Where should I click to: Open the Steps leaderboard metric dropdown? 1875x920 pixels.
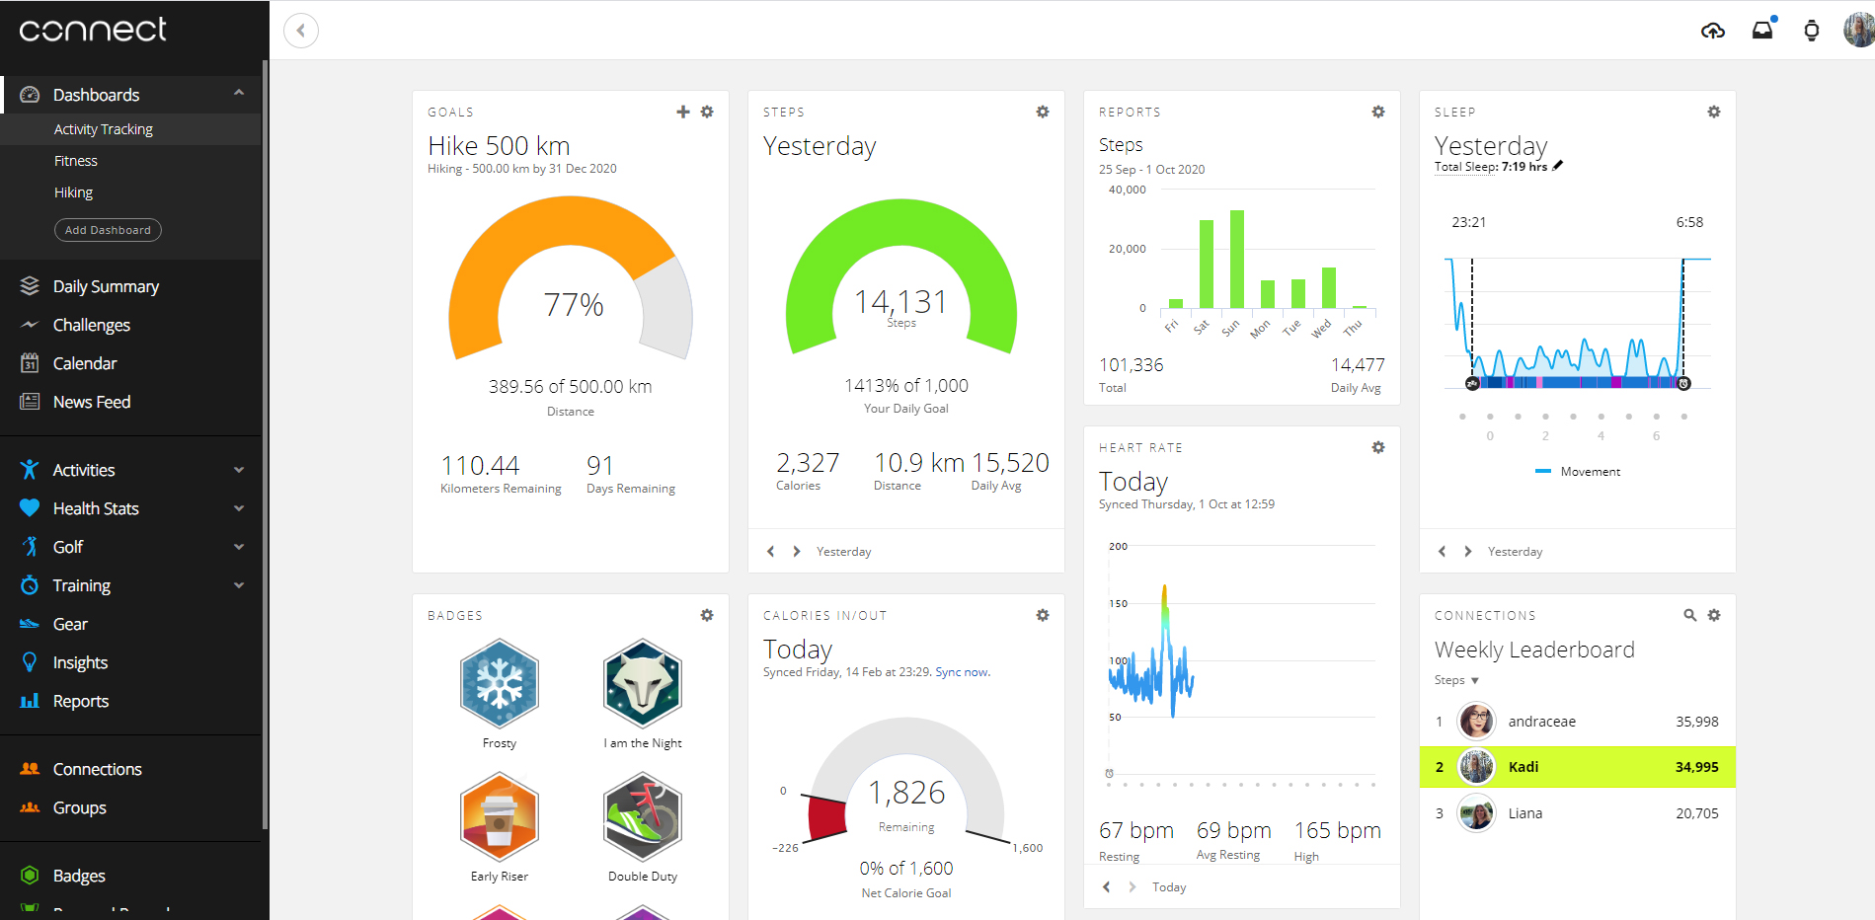pyautogui.click(x=1456, y=680)
